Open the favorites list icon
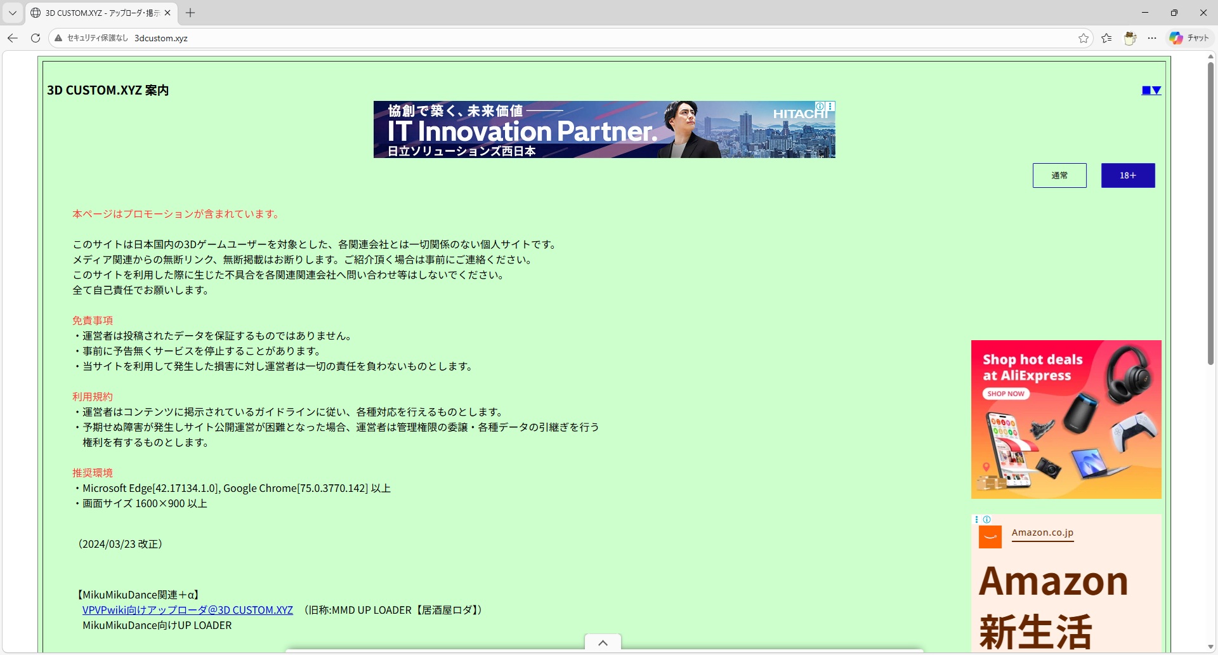The image size is (1218, 655). pyautogui.click(x=1107, y=38)
